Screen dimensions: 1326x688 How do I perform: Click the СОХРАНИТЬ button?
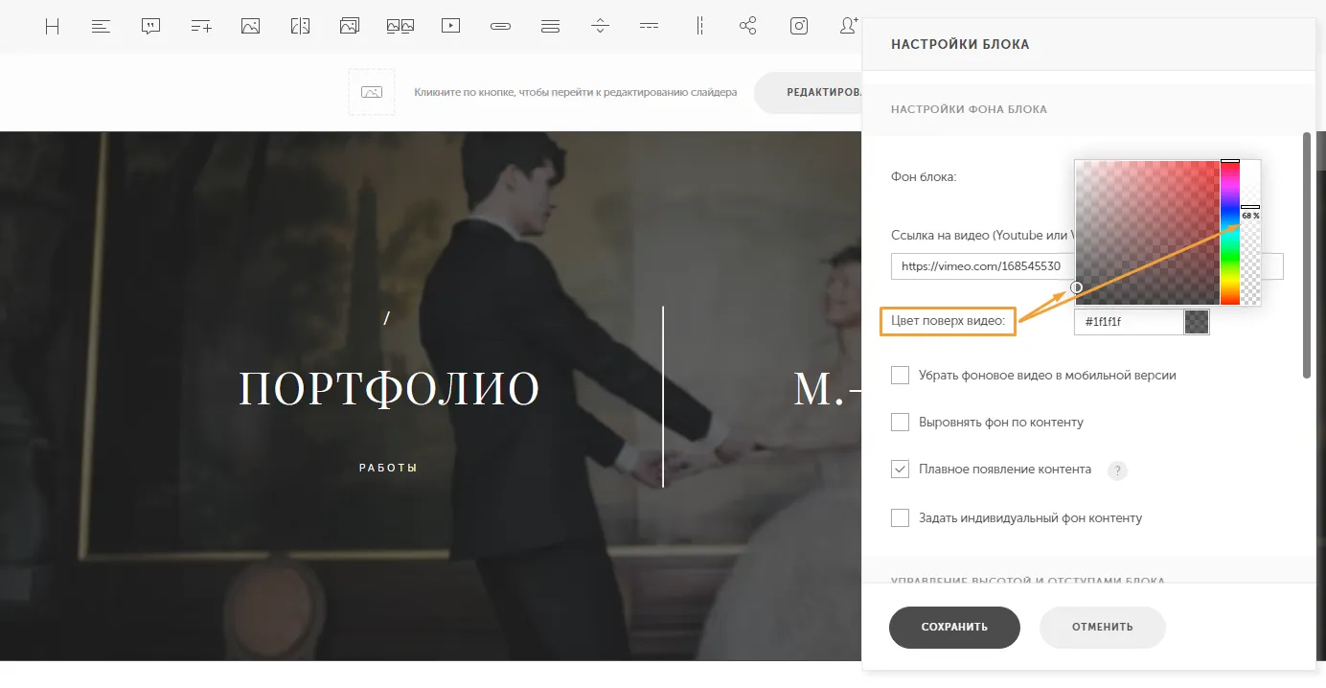tap(954, 628)
